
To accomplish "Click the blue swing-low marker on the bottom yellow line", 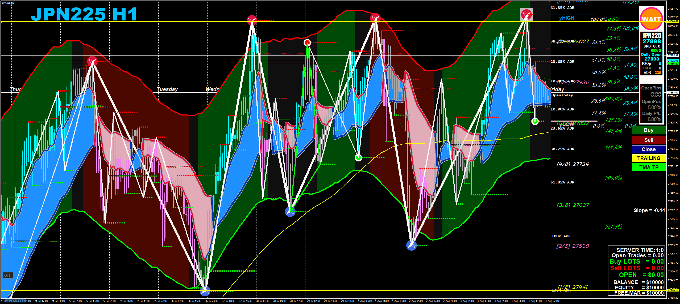I will 205,291.
